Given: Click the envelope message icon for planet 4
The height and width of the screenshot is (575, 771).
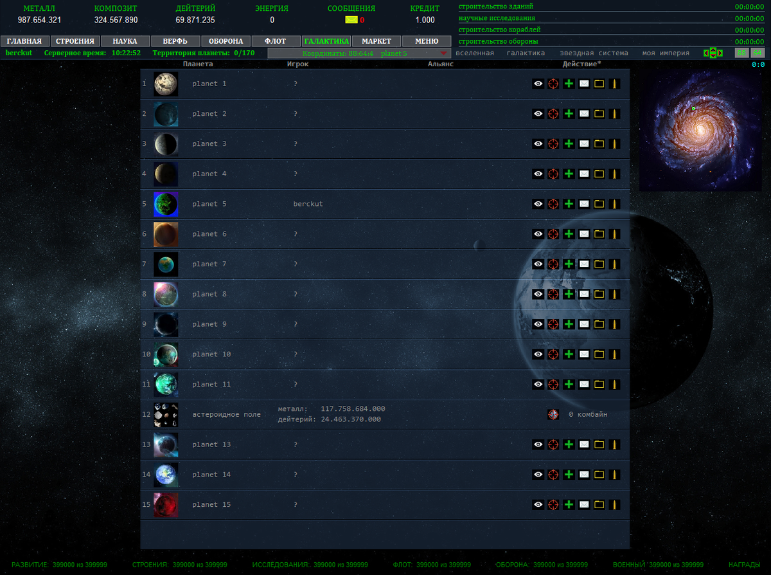Looking at the screenshot, I should pos(584,174).
